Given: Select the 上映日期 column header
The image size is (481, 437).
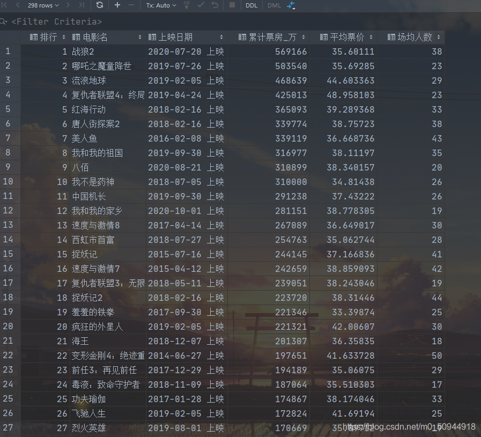Looking at the screenshot, I should (x=187, y=38).
